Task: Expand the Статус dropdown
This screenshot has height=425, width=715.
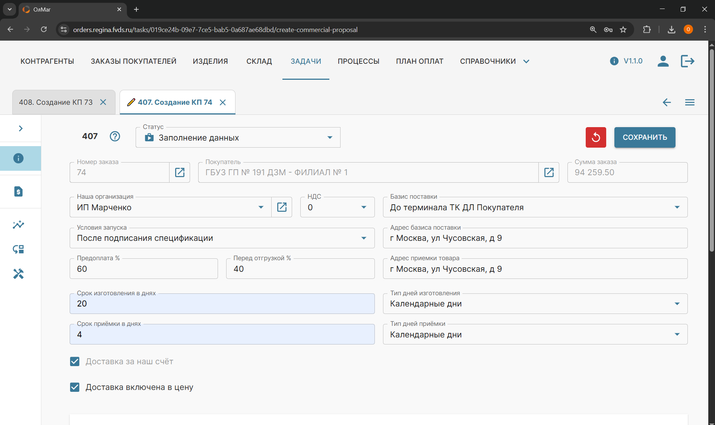Action: [x=329, y=138]
